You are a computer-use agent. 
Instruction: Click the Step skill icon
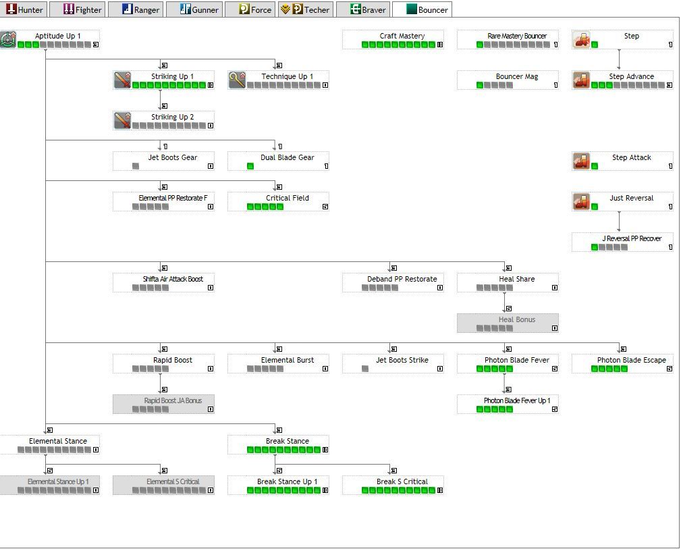point(581,40)
